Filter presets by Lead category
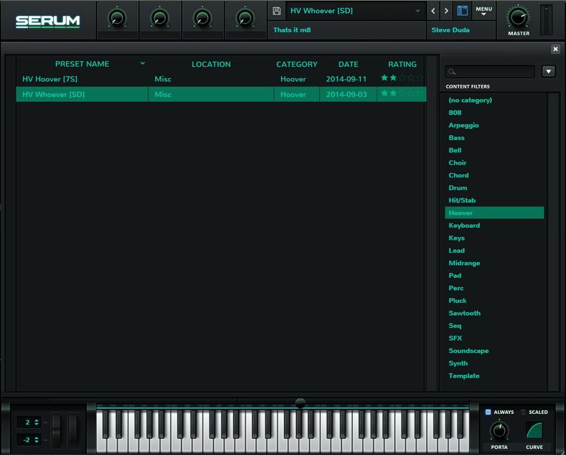 [x=457, y=250]
